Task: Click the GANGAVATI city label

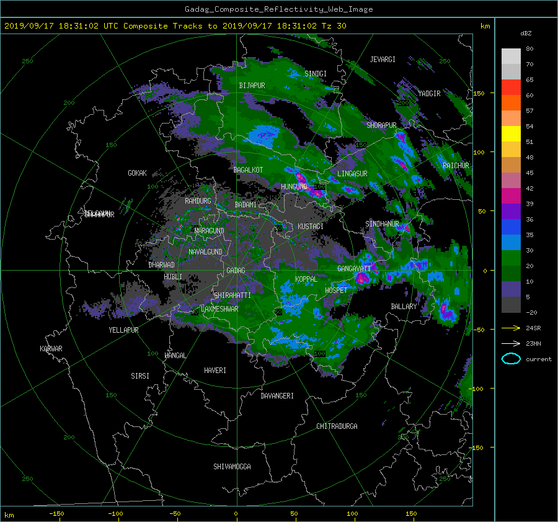Action: (x=354, y=269)
